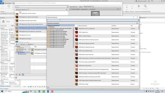The width and height of the screenshot is (165, 93).
Task: Click duplicate asset icon in appearance header
Action: (120, 9)
